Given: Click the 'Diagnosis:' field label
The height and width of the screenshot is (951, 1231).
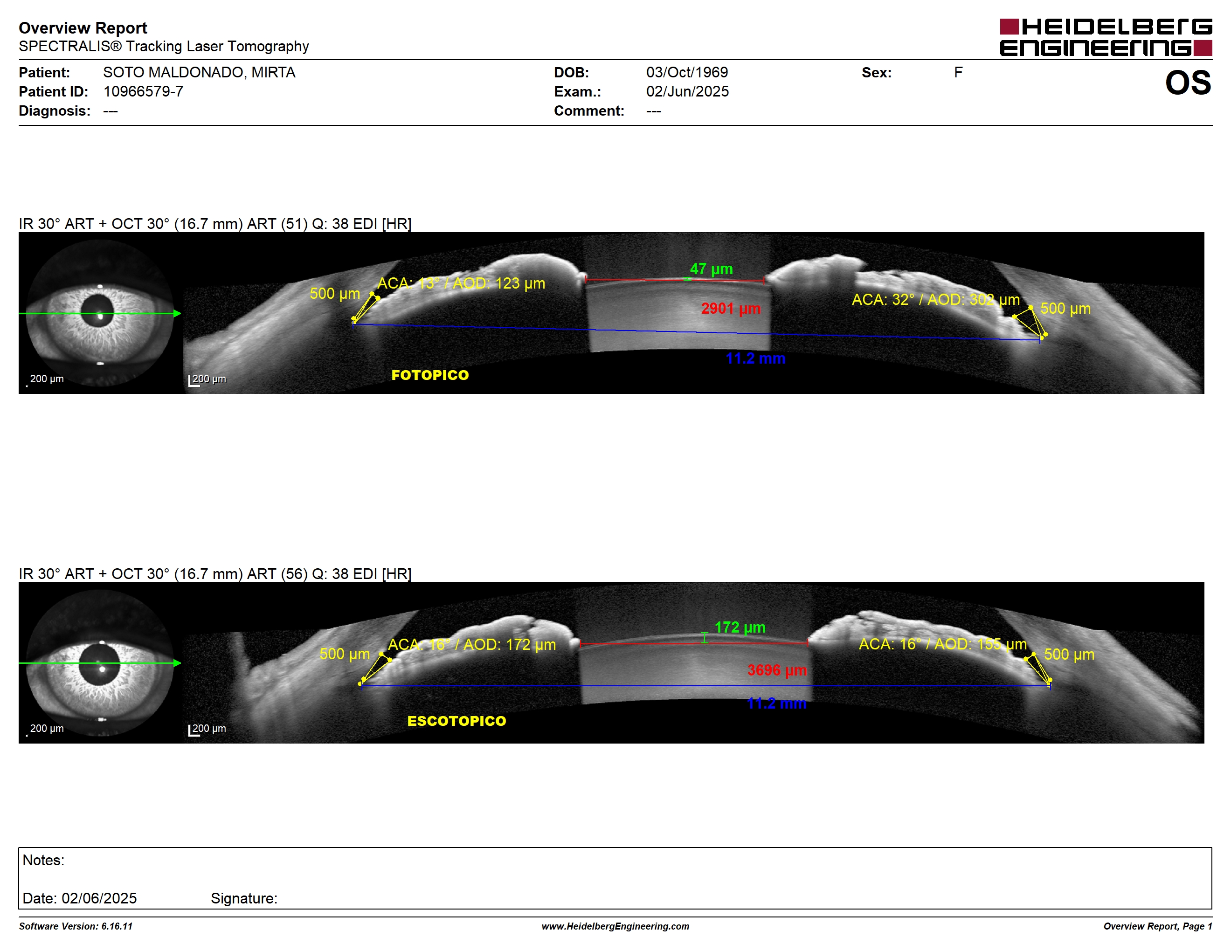Looking at the screenshot, I should click(54, 110).
